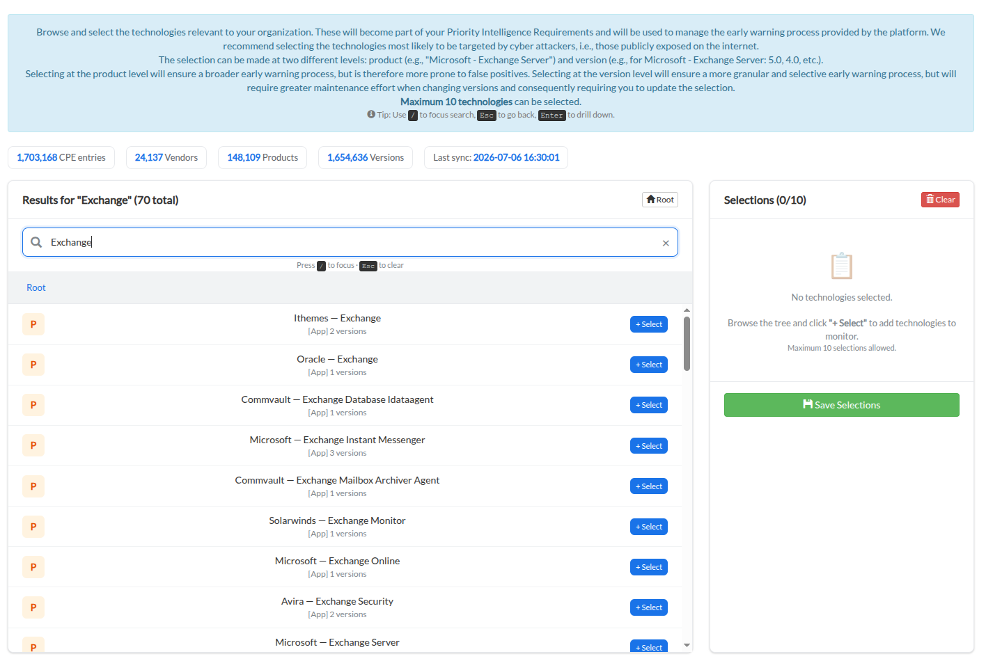986x661 pixels.
Task: Click the Root breadcrumb link
Action: pyautogui.click(x=36, y=287)
